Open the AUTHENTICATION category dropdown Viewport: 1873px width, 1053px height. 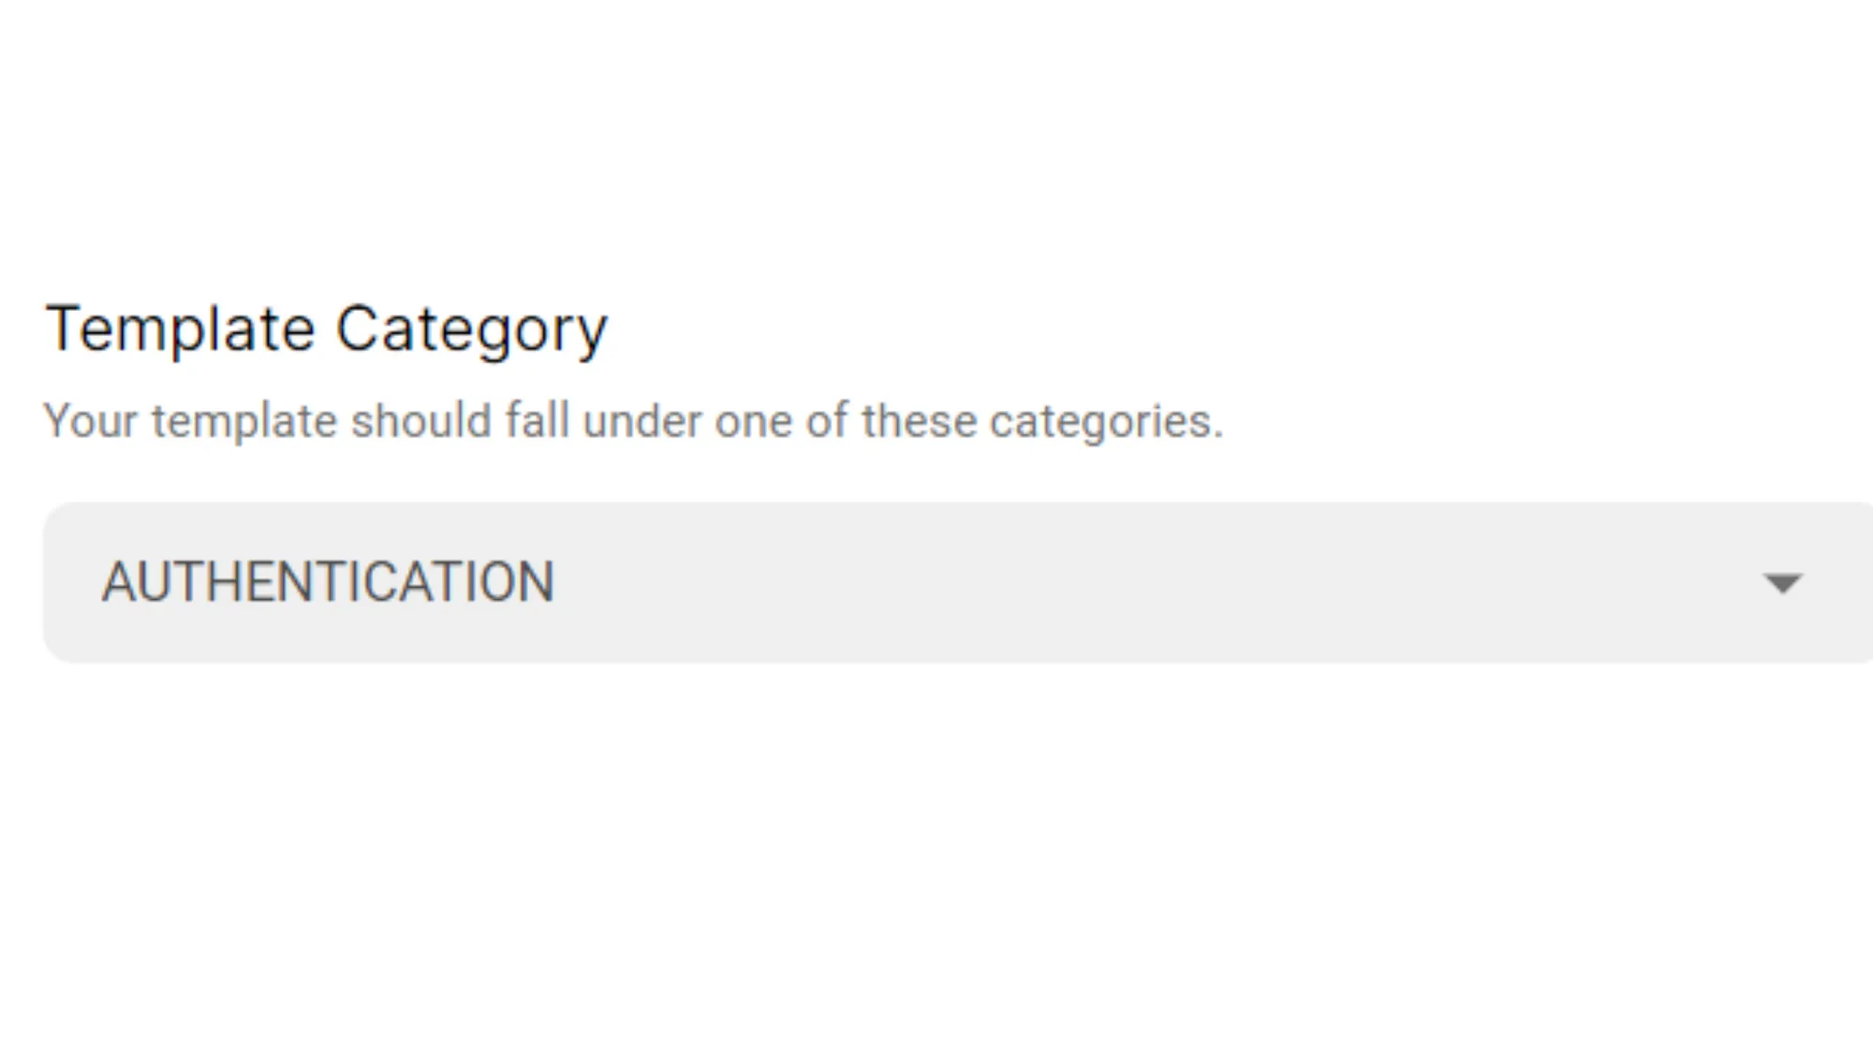936,582
